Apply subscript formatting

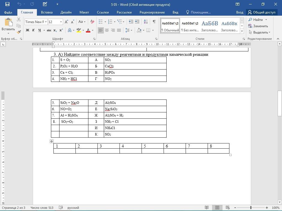tap(55, 30)
